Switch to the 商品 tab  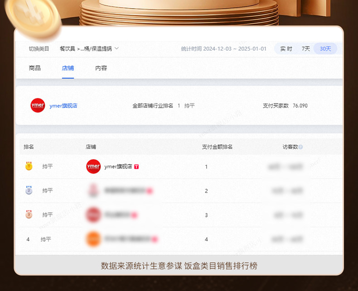[35, 68]
